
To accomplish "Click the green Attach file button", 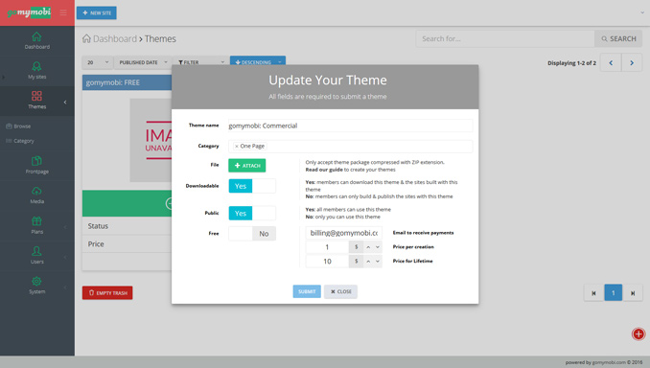I will pyautogui.click(x=247, y=166).
